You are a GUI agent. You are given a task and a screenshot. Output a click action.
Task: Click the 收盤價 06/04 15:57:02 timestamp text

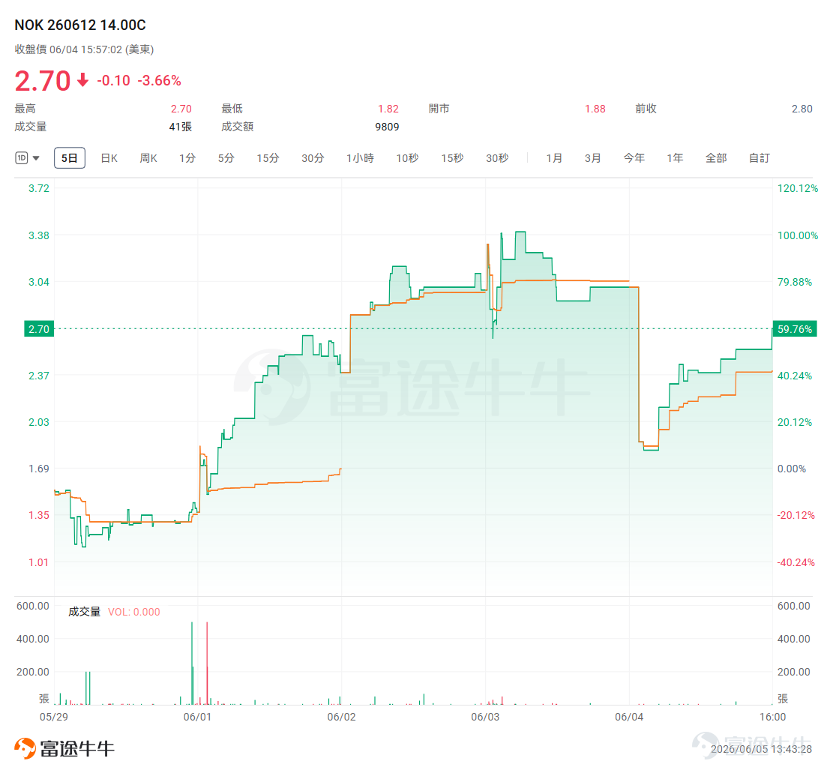point(85,49)
